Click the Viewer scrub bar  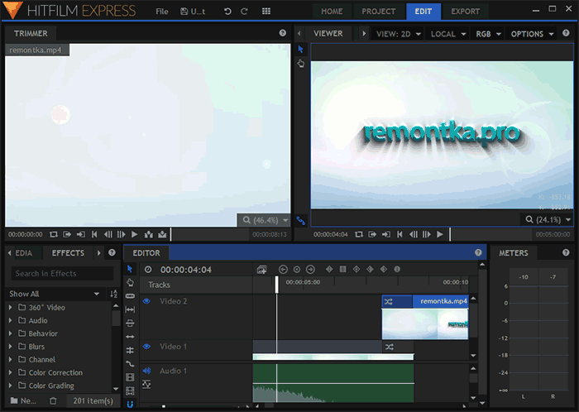pyautogui.click(x=490, y=234)
